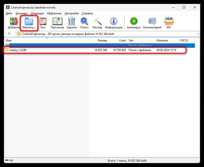Viewport: 204px width, 167px height.
Task: Sort by Тип column header
Action: tap(141, 40)
